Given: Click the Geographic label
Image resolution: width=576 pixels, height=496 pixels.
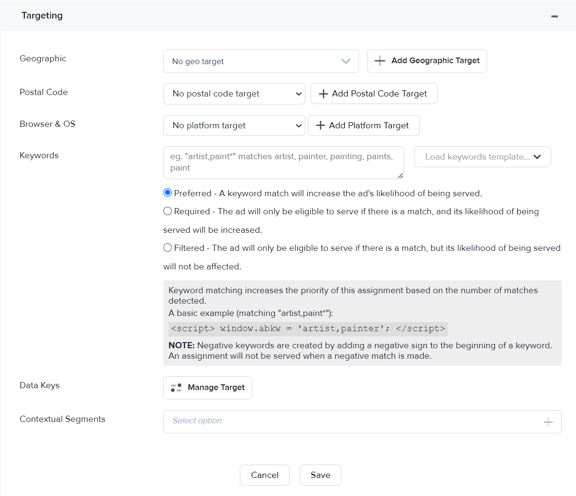Looking at the screenshot, I should (x=43, y=58).
